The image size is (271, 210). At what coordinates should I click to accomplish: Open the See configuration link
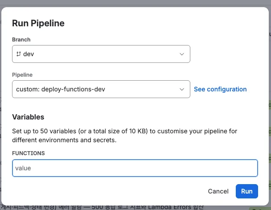coord(220,89)
